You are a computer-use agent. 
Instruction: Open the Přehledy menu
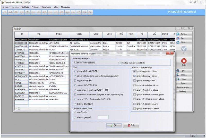point(36,7)
